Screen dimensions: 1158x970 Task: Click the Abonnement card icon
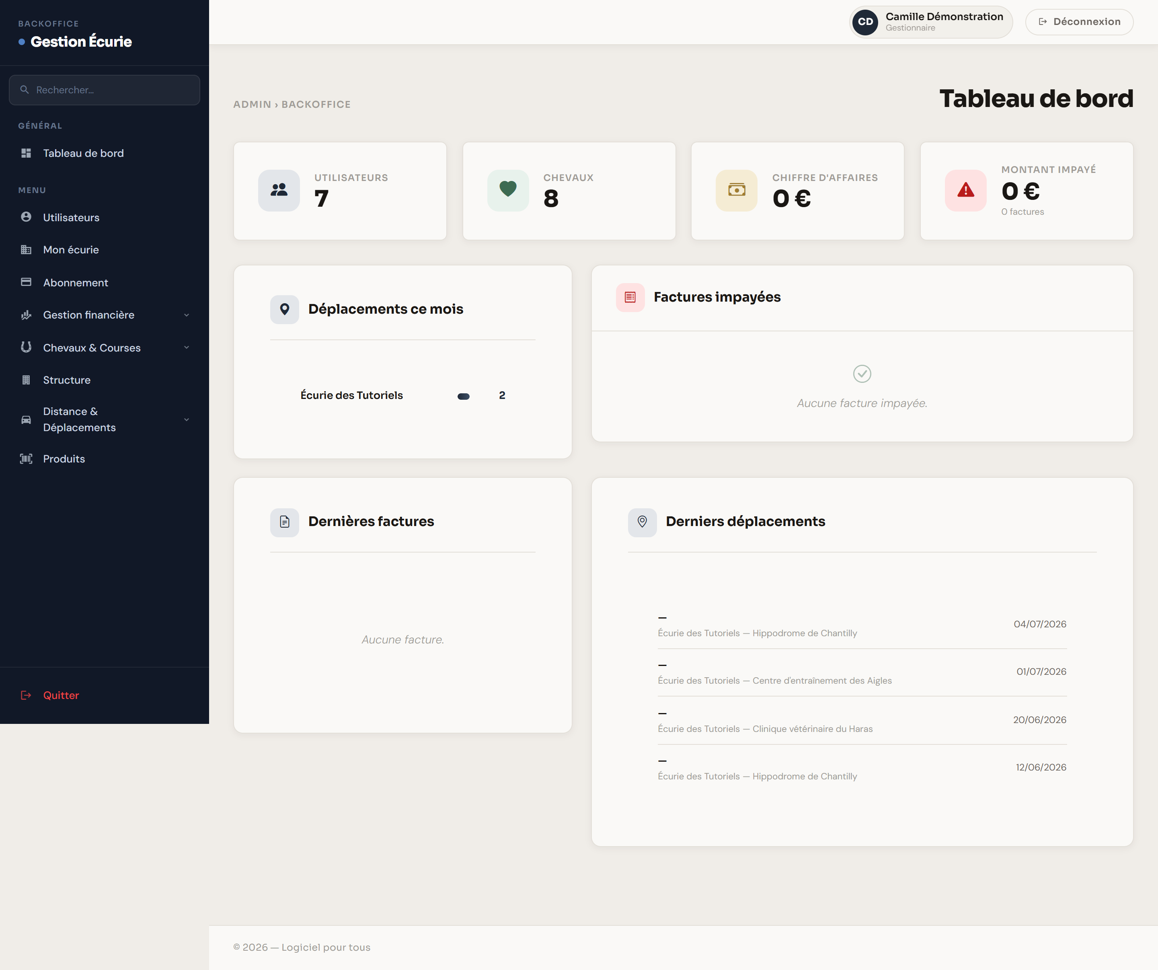[26, 282]
